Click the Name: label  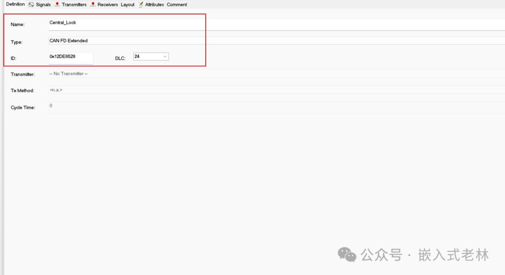click(x=17, y=24)
